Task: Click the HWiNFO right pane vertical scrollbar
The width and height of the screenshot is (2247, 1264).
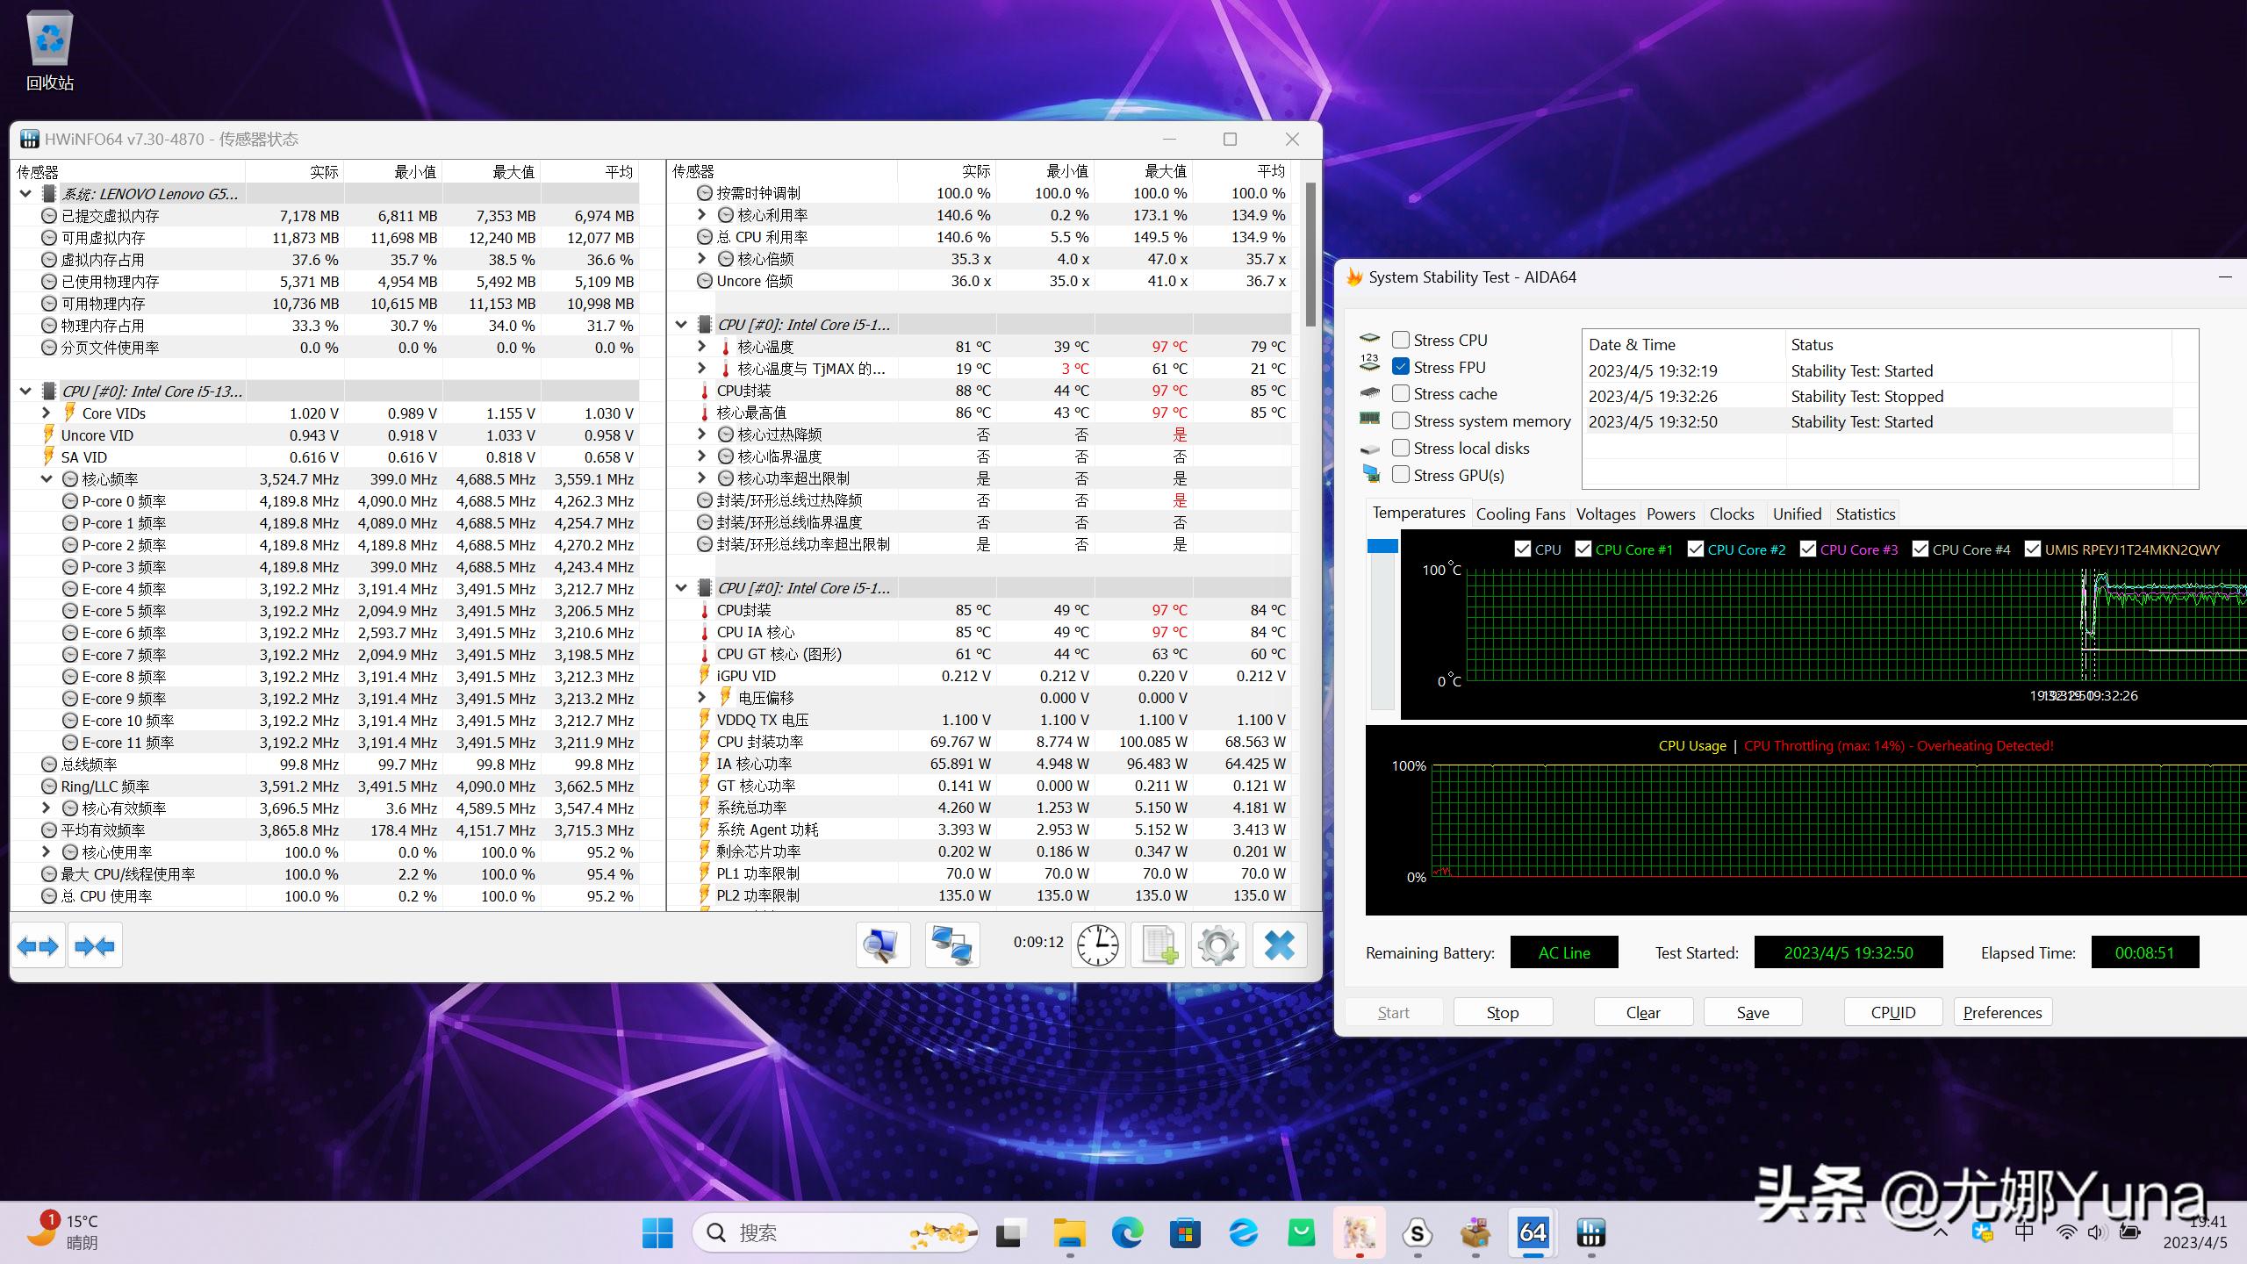Action: [x=1310, y=255]
